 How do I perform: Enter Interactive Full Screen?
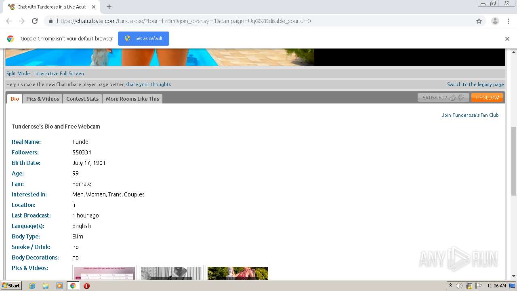[x=59, y=74]
